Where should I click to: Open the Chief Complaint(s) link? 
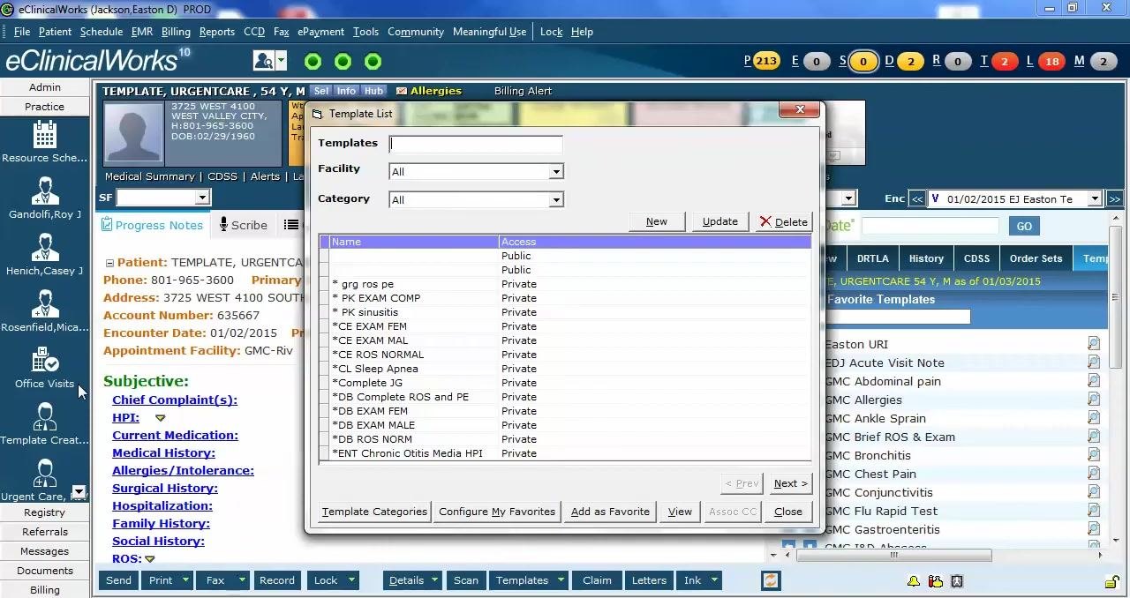click(175, 400)
